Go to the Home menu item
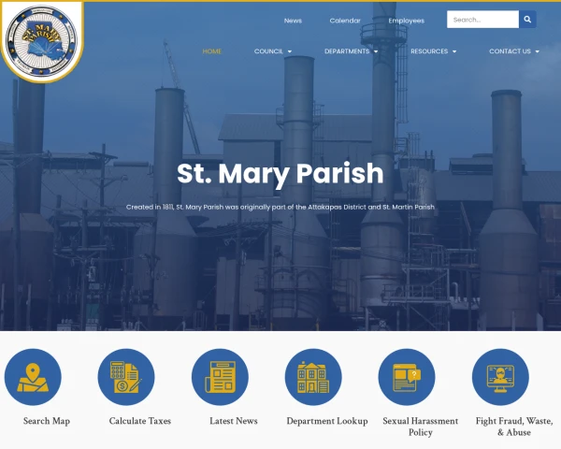561x449 pixels. pos(212,51)
